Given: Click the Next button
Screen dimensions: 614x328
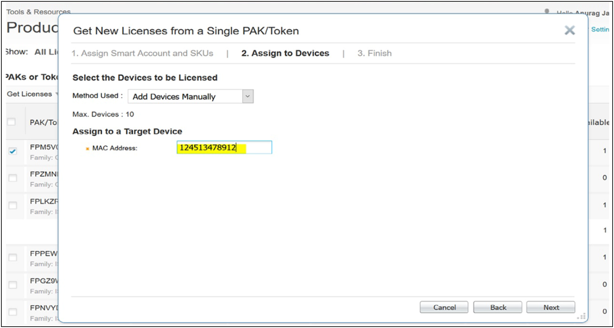Looking at the screenshot, I should pos(551,307).
